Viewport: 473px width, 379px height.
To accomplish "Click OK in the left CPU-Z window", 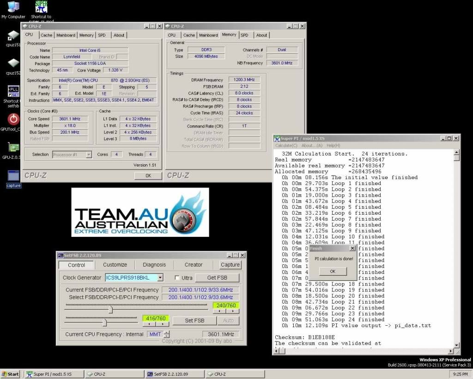I will pyautogui.click(x=148, y=175).
